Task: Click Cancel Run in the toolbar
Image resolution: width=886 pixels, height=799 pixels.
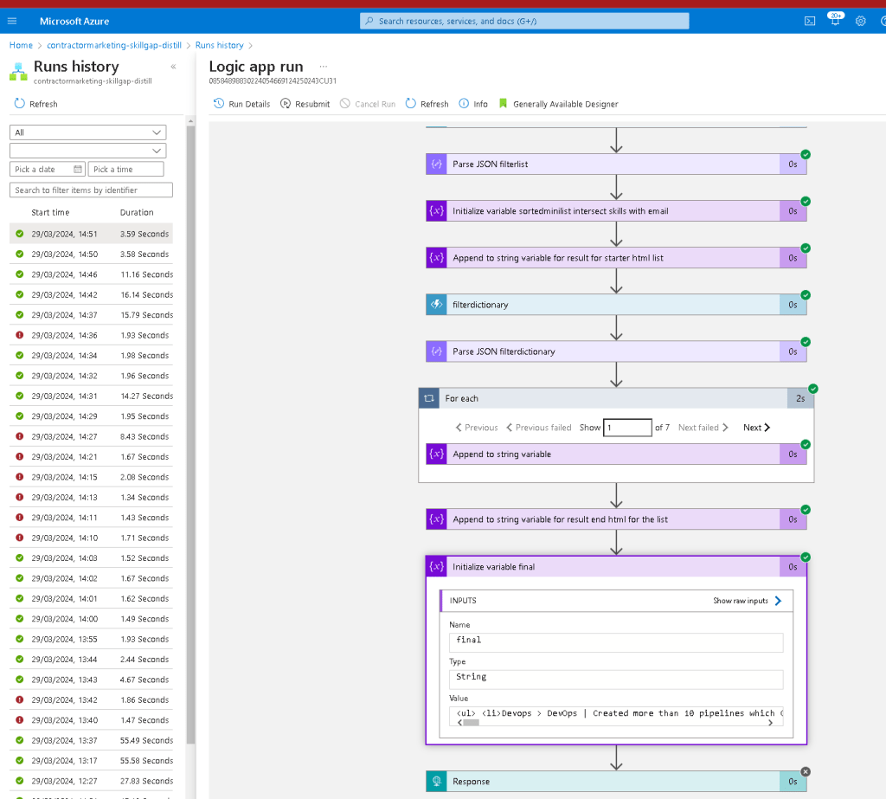Action: (368, 104)
